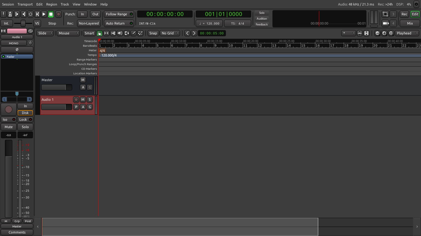Toggle Smart mode
The image size is (421, 236).
(89, 33)
